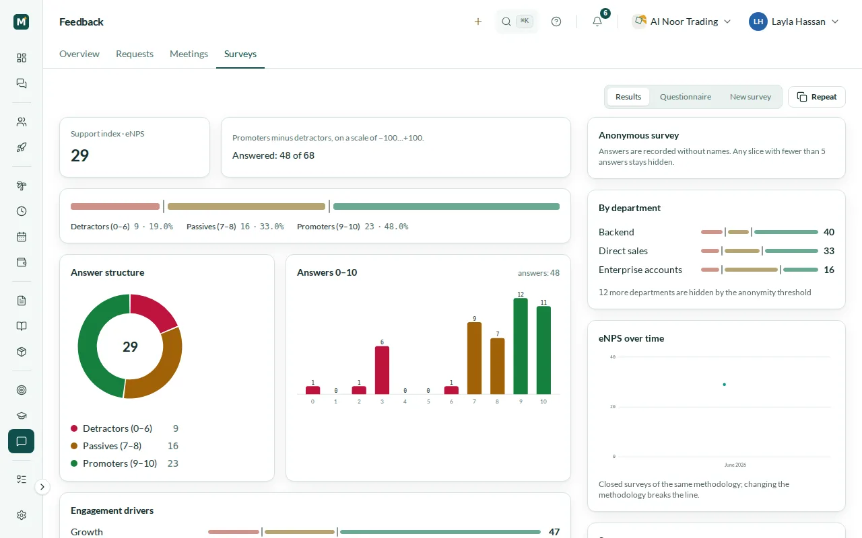Click the plus add icon in header
The width and height of the screenshot is (862, 538).
(478, 22)
